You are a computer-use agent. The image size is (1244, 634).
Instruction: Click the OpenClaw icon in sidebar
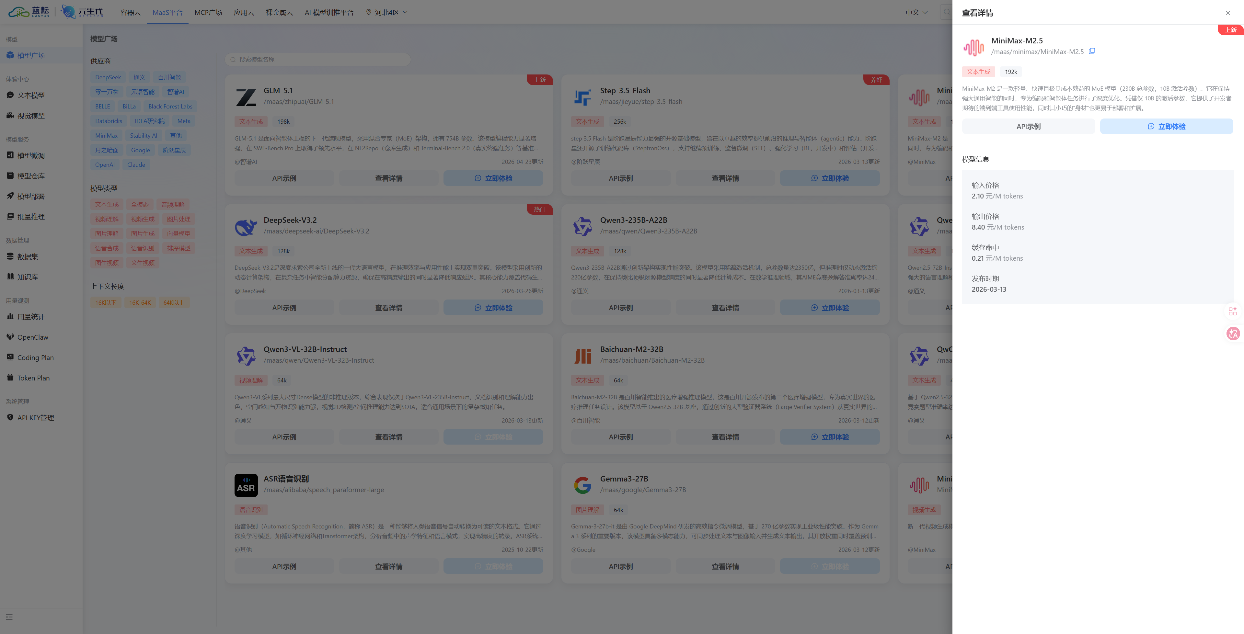[10, 337]
